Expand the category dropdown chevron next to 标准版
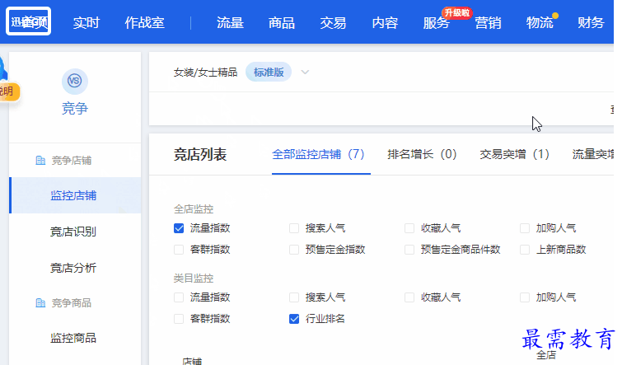622x365 pixels. 305,73
